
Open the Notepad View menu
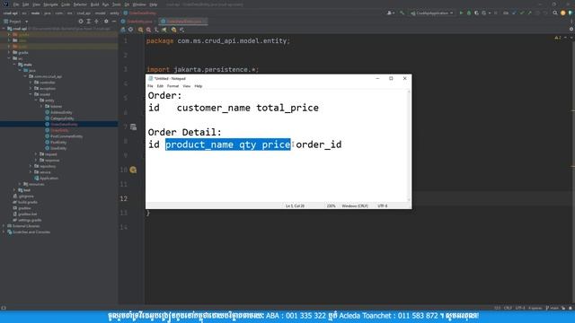pos(187,86)
